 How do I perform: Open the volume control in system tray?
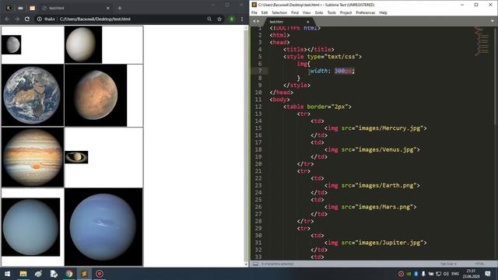coord(446,274)
